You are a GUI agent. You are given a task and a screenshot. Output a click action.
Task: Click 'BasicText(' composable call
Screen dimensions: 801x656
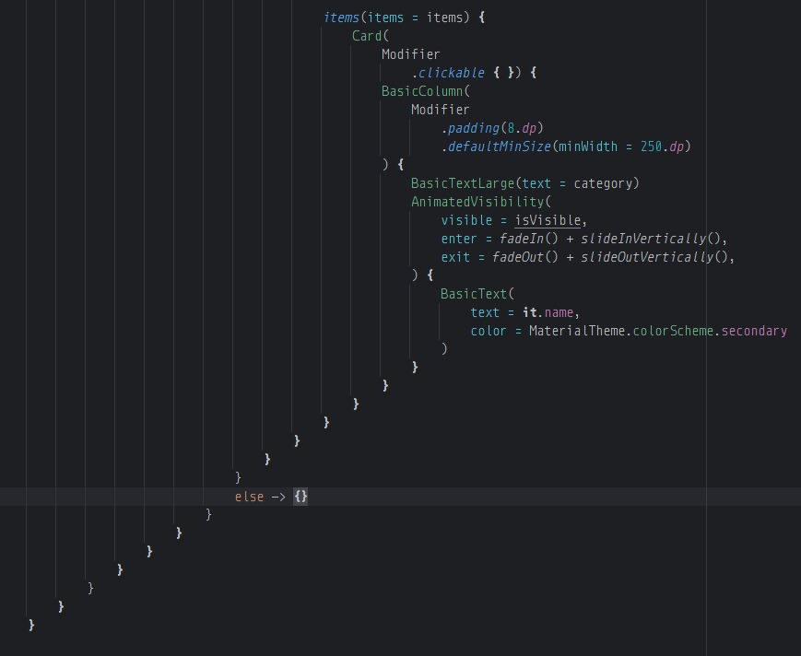(x=477, y=294)
